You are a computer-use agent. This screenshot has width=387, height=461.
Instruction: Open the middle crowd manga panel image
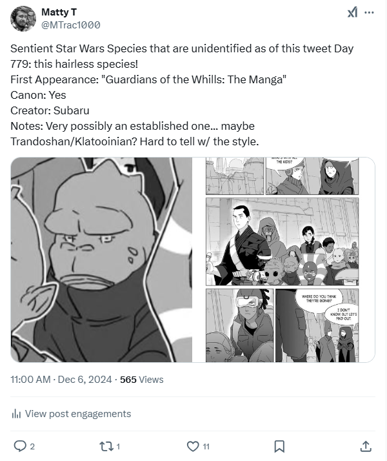click(x=281, y=241)
